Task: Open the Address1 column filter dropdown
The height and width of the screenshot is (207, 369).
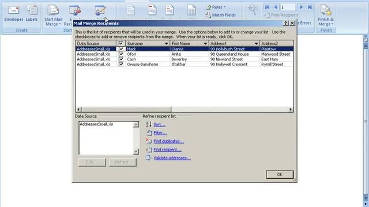Action: [256, 44]
